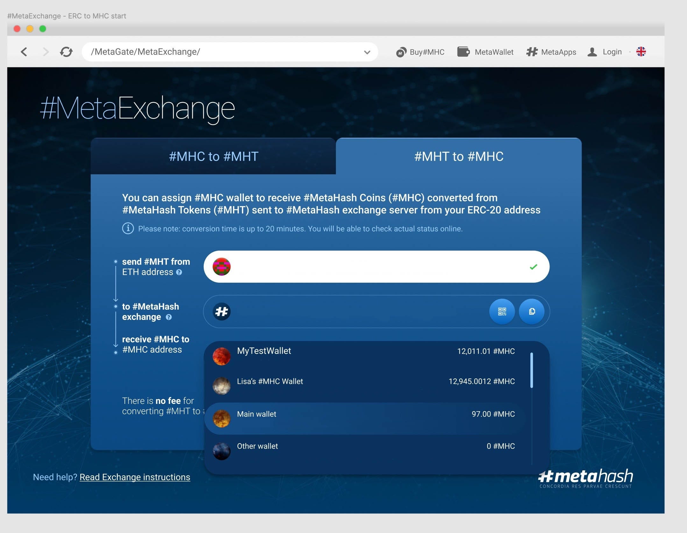Choose Main wallet in the list
This screenshot has height=533, width=687.
(x=365, y=419)
